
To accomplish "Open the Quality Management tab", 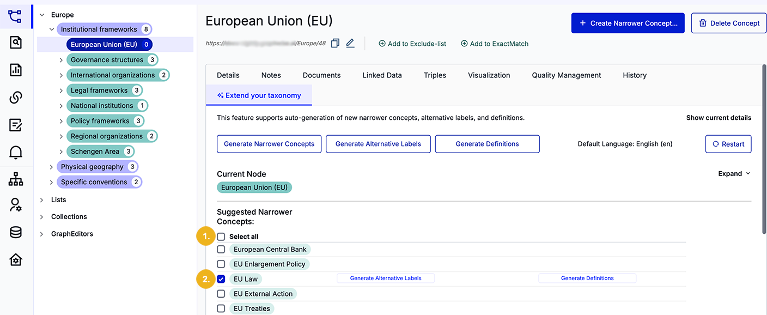I will [567, 75].
